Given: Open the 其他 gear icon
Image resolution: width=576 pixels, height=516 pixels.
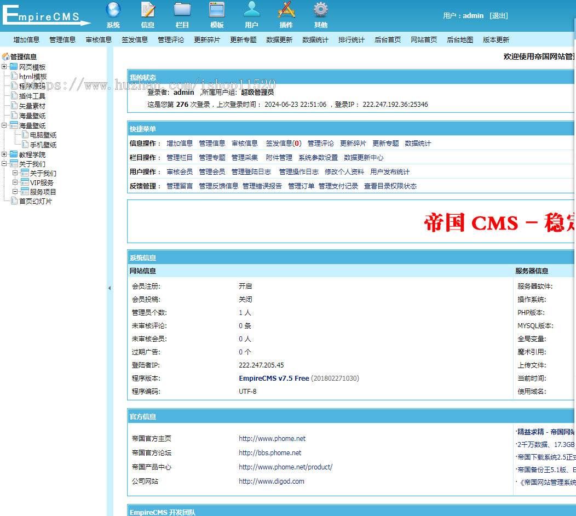Looking at the screenshot, I should tap(321, 10).
